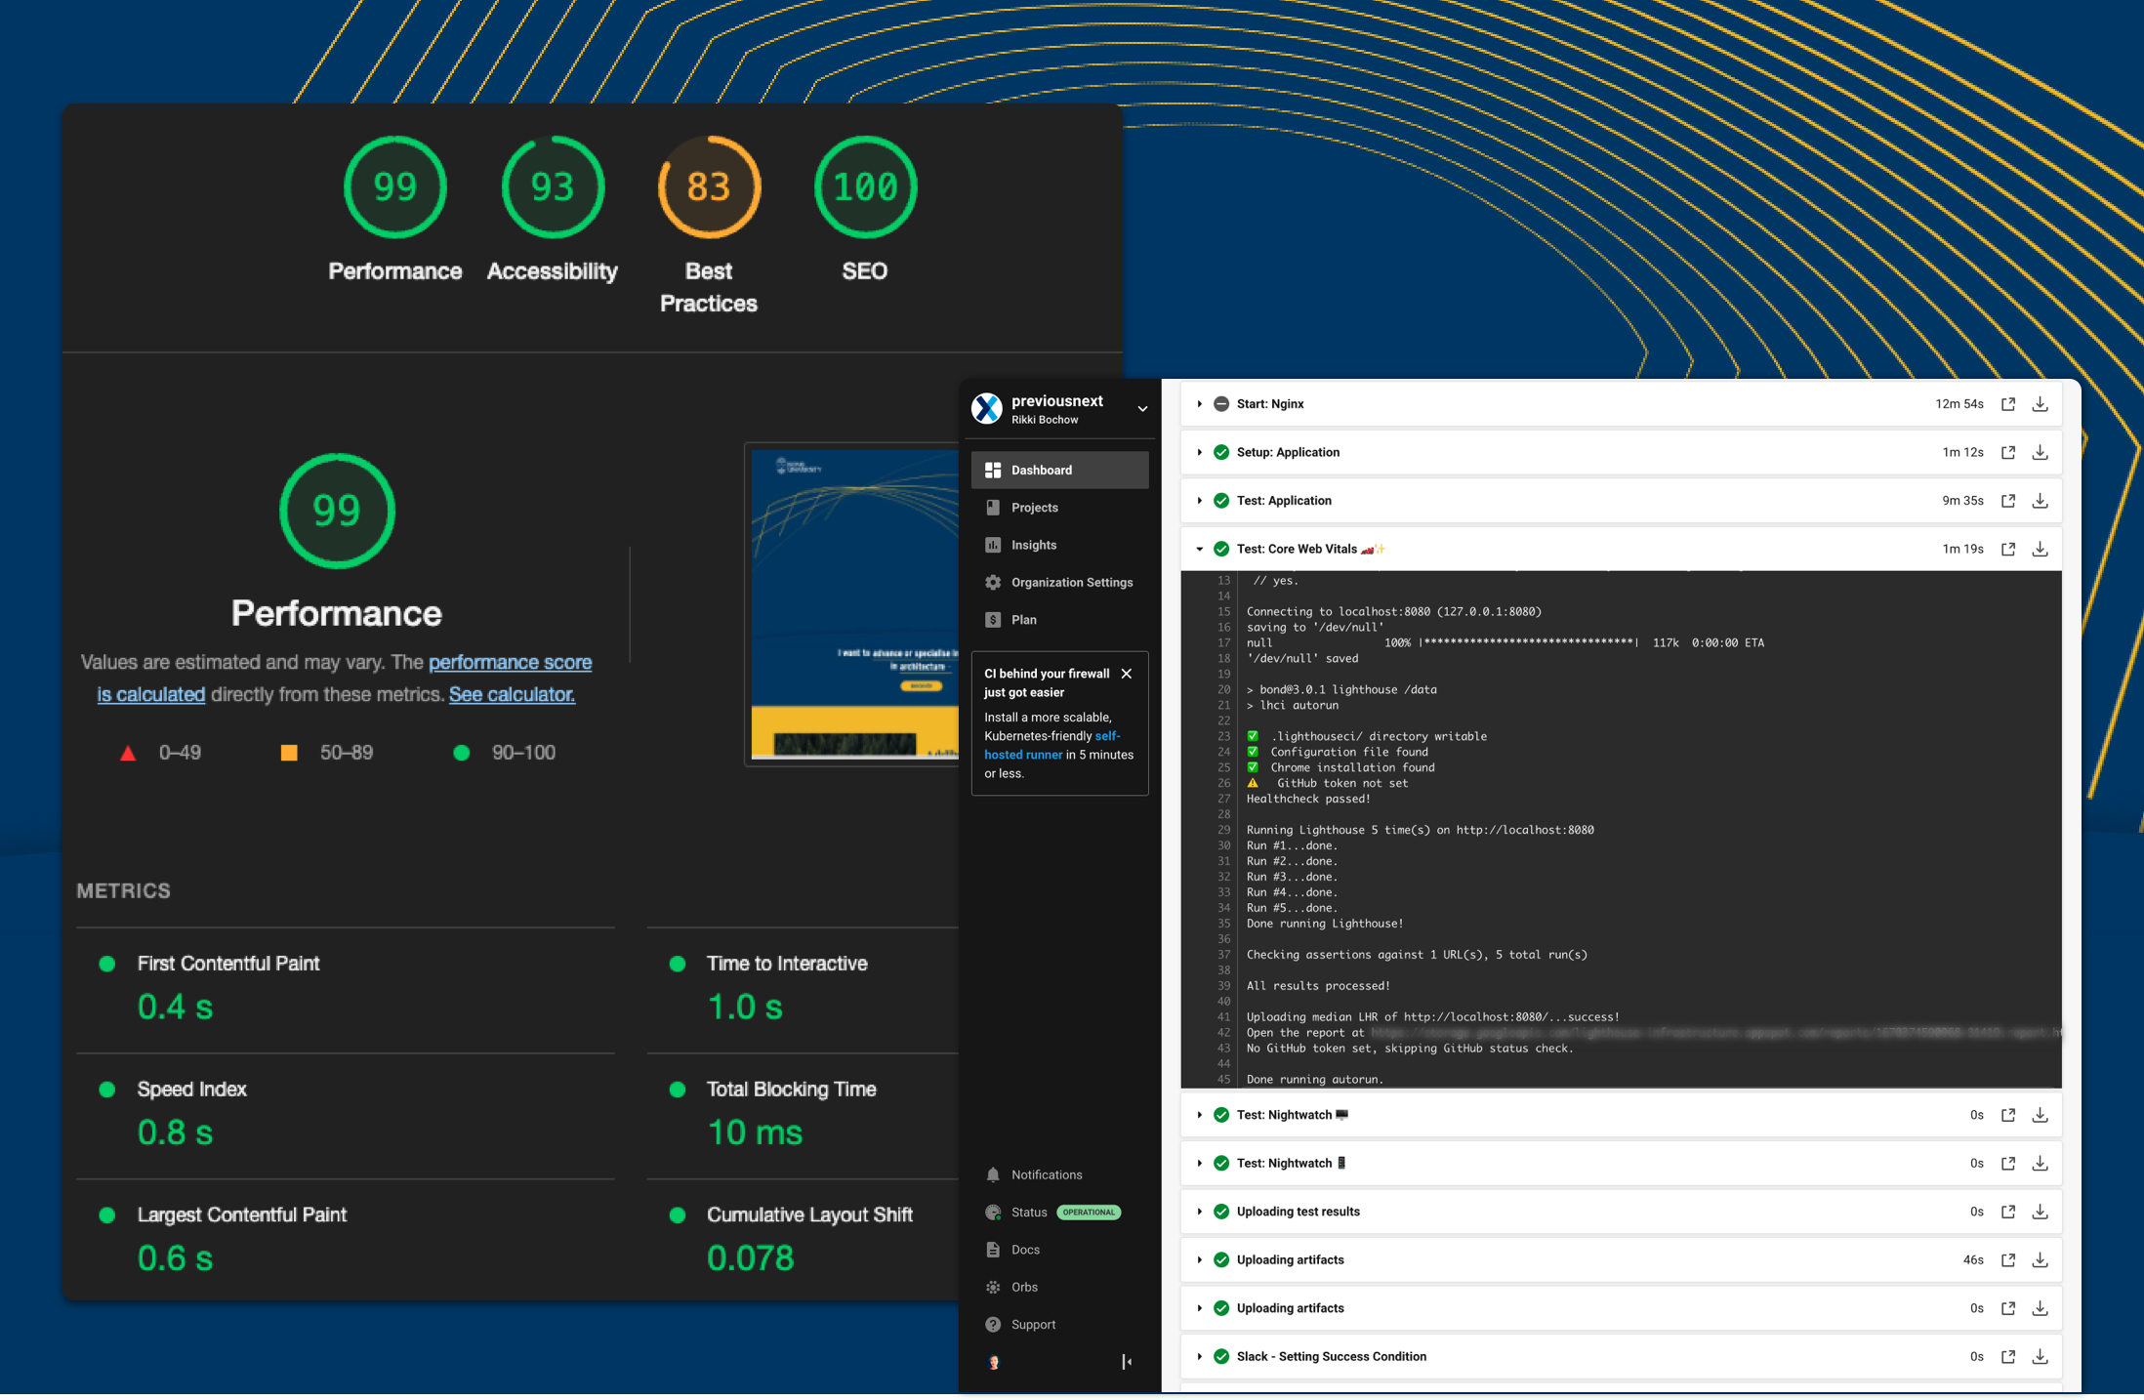Open the Orbs sidebar icon

[x=993, y=1287]
